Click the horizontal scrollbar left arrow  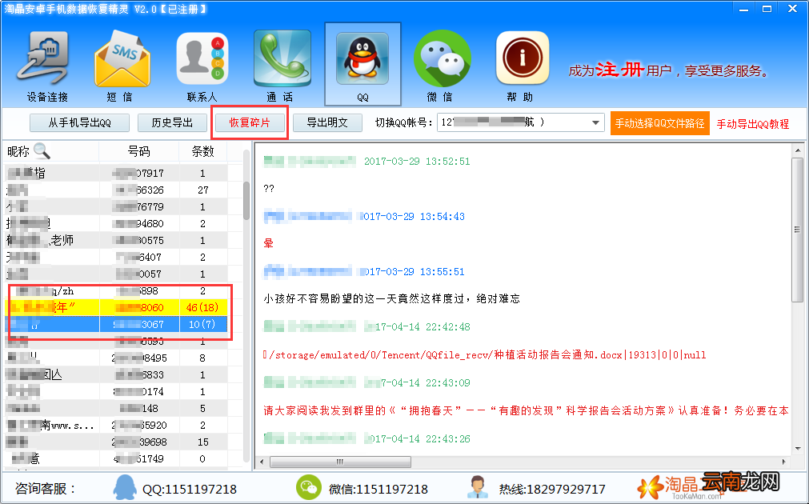(262, 462)
